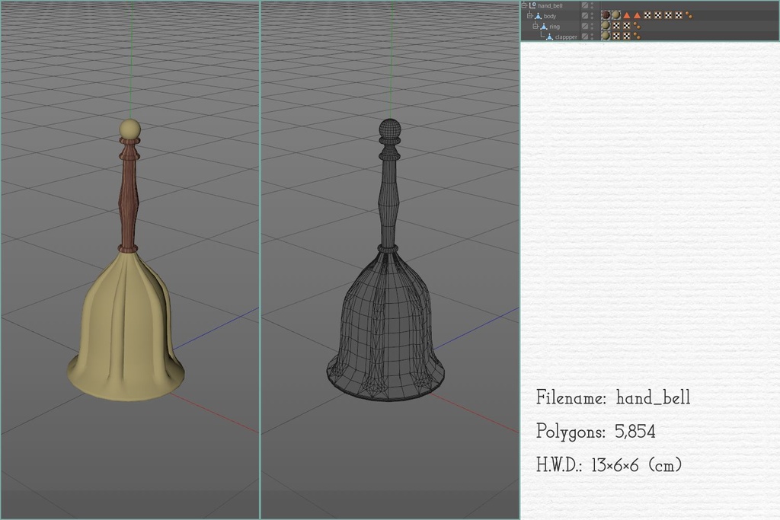Click the 'Filename: hand_bell' text

pos(613,397)
